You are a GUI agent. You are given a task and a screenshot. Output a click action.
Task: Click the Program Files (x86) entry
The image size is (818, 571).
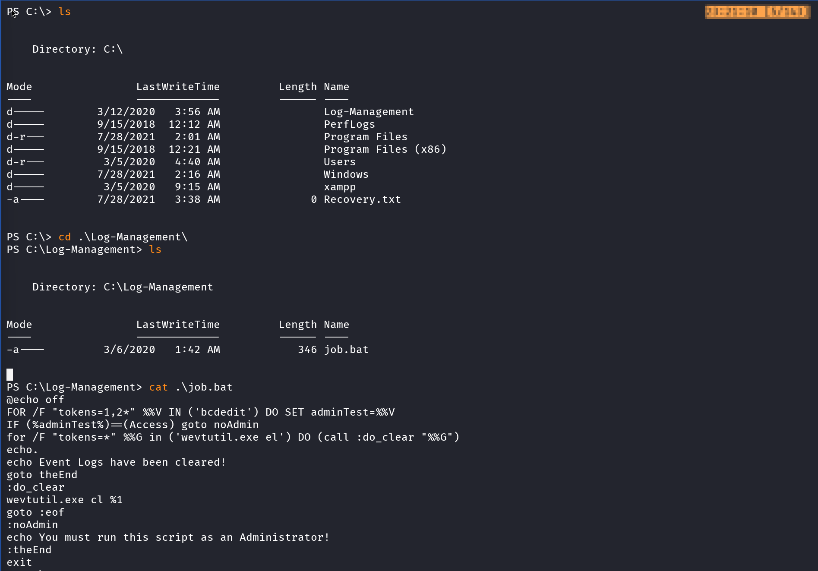385,149
